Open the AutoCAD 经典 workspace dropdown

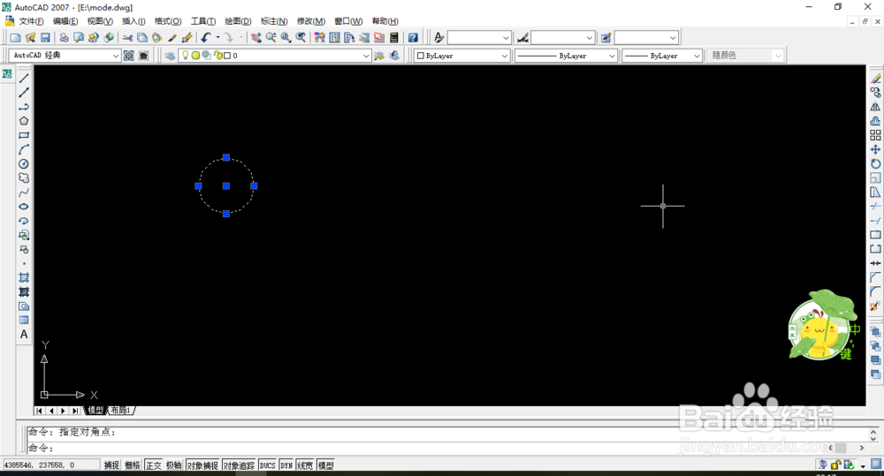point(115,56)
